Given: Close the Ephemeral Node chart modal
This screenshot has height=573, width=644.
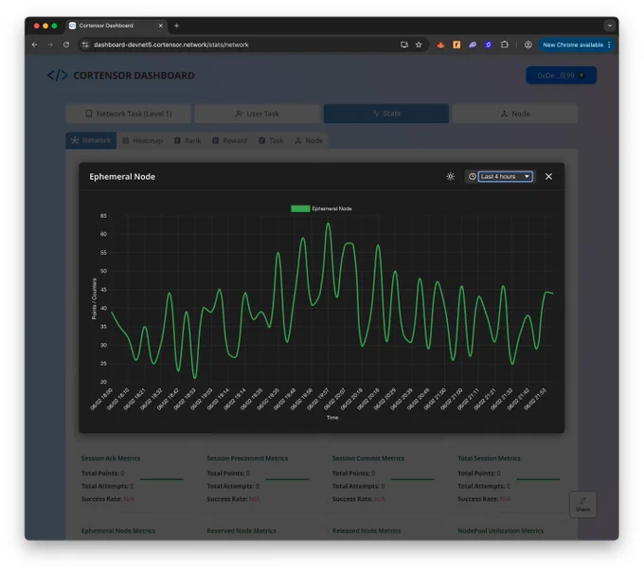Looking at the screenshot, I should coord(548,176).
